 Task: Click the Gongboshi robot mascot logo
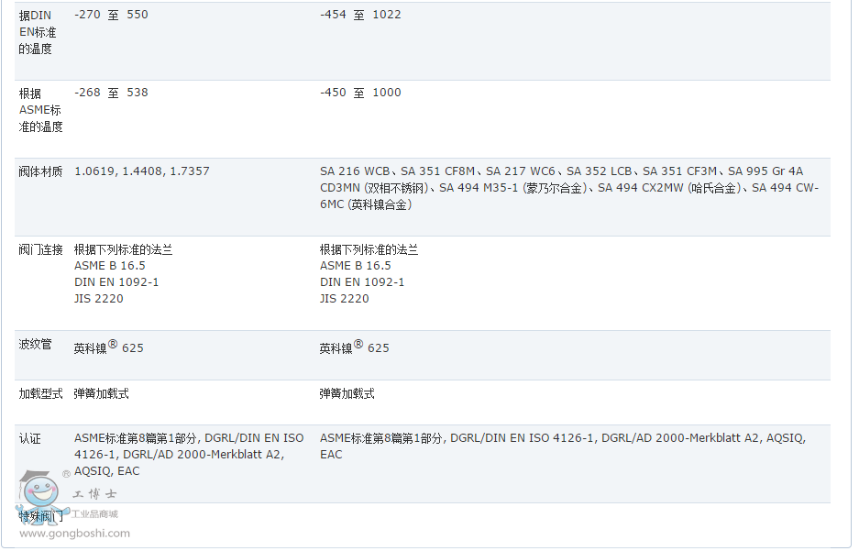coord(38,496)
